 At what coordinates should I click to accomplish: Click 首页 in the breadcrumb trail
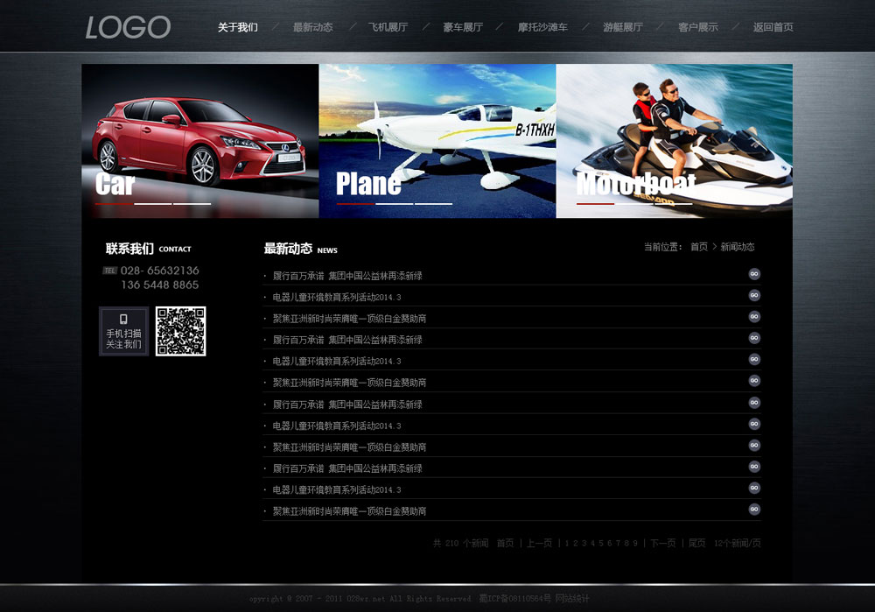(x=699, y=247)
